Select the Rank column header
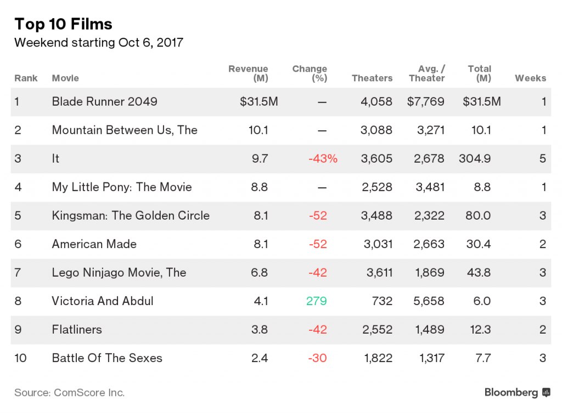 click(x=26, y=78)
